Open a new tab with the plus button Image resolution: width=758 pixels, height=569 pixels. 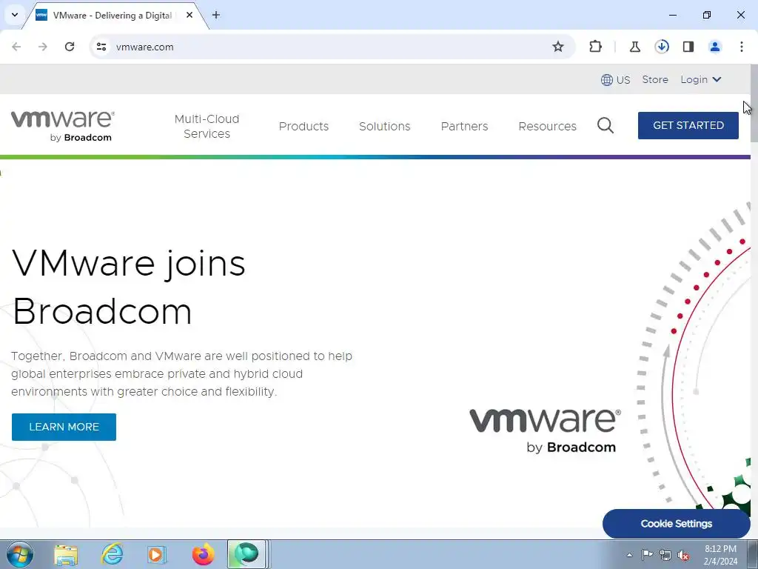pos(216,15)
